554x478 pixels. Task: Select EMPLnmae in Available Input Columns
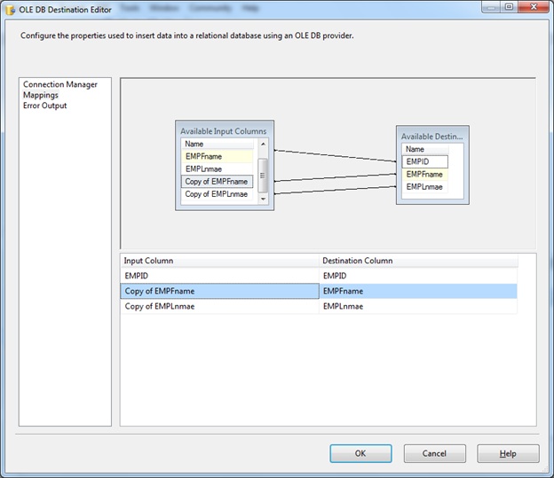218,168
